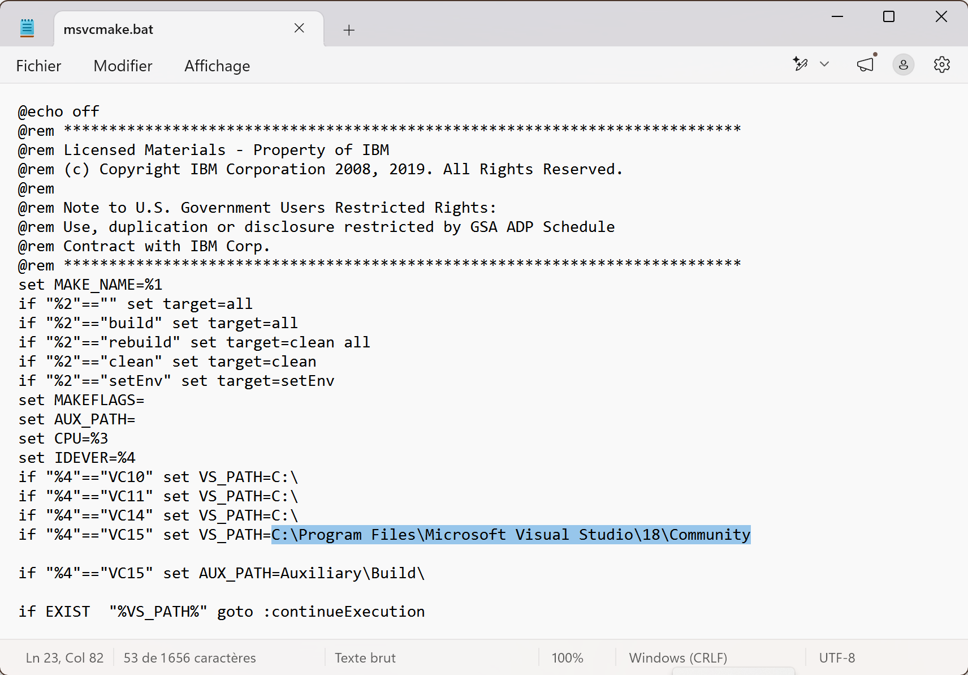Click the '53 de 1656 caractères' status text
Screen dimensions: 968x675
point(189,657)
